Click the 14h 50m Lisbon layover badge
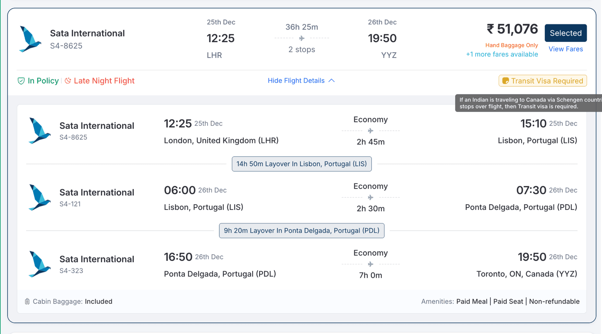Viewport: 602px width, 334px height. [x=301, y=164]
